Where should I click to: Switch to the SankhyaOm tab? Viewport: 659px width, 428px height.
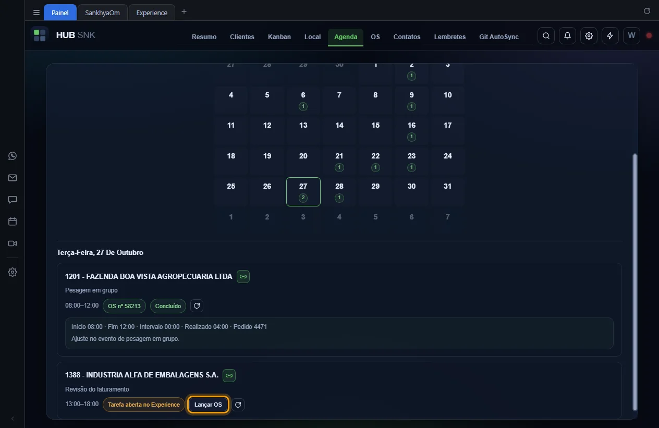(x=102, y=13)
